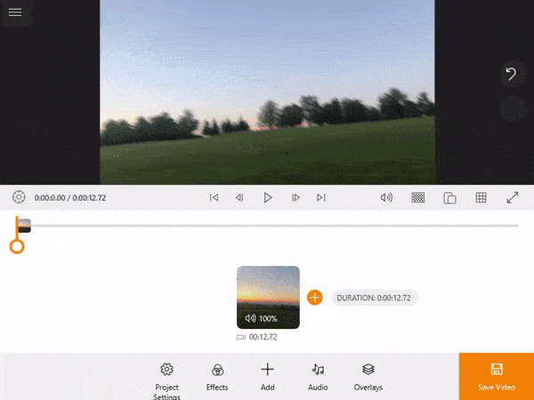Click the Save Video button
The image size is (534, 400).
(497, 377)
